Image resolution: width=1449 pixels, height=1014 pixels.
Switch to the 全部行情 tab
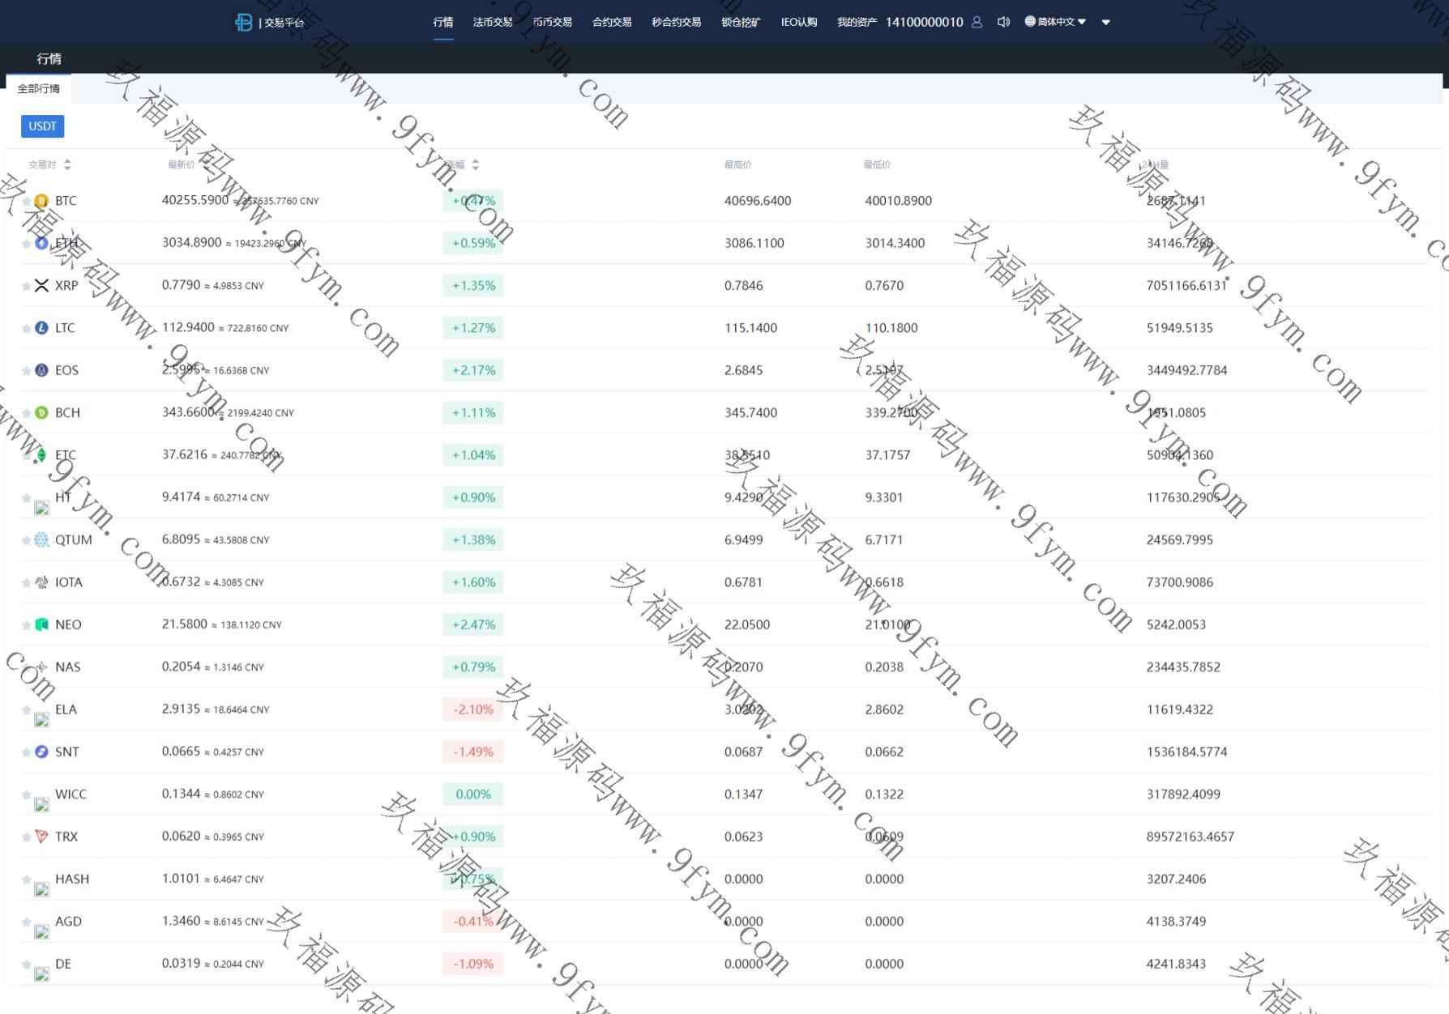39,88
